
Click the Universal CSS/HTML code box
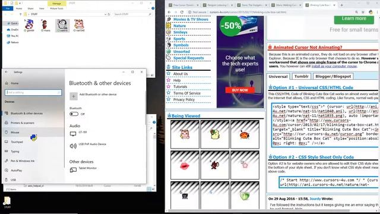click(325, 125)
